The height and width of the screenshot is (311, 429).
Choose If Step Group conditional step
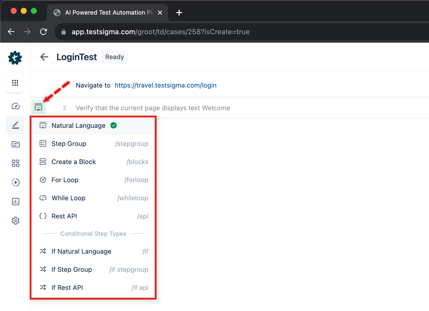tap(93, 269)
